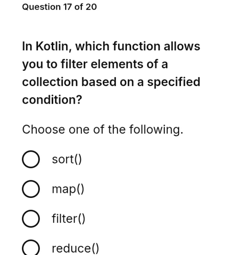Image resolution: width=233 pixels, height=255 pixels.
Task: Select the map() radio button
Action: [31, 189]
